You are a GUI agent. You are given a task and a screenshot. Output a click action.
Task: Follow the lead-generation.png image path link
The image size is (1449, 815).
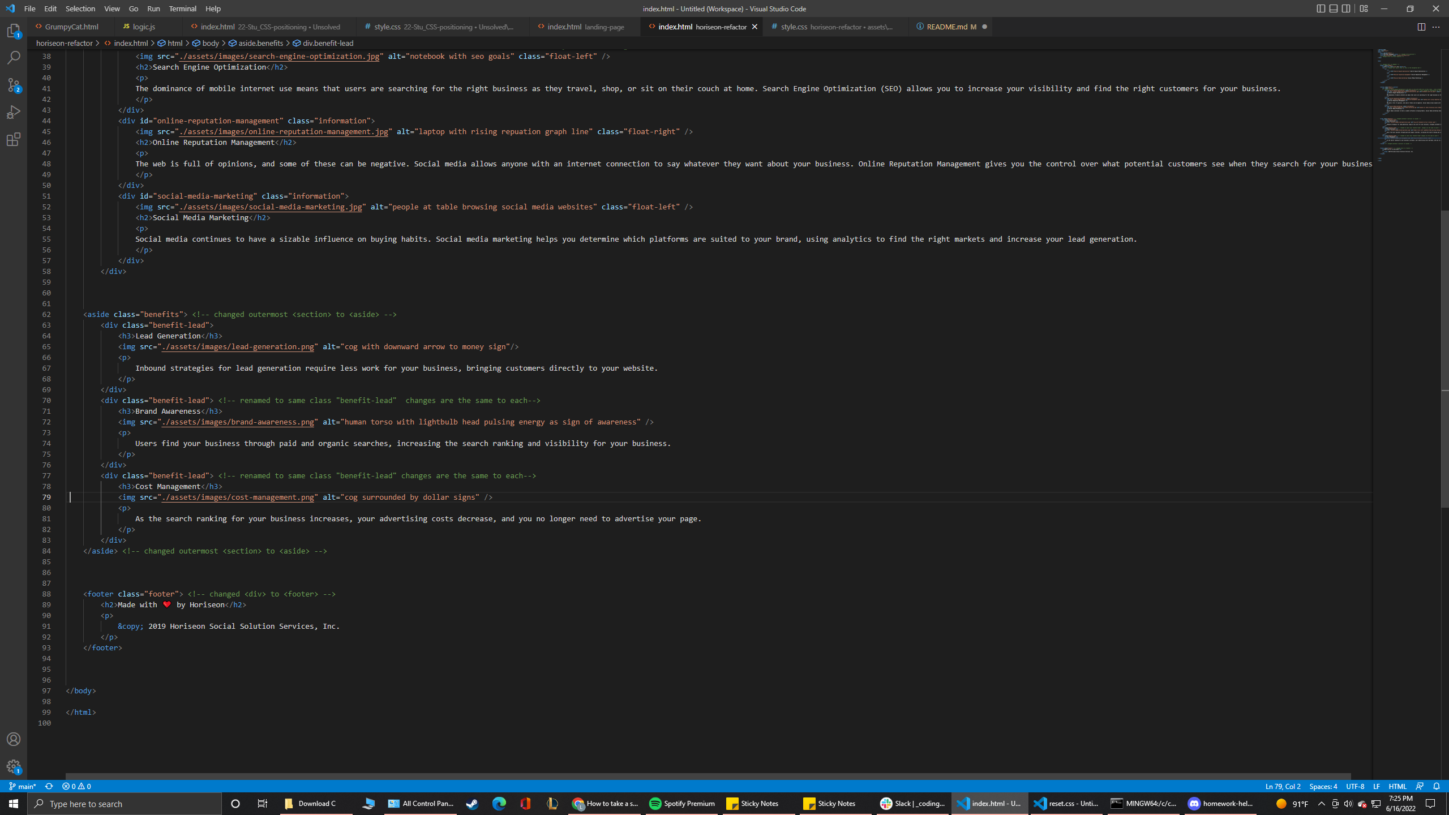(x=238, y=346)
